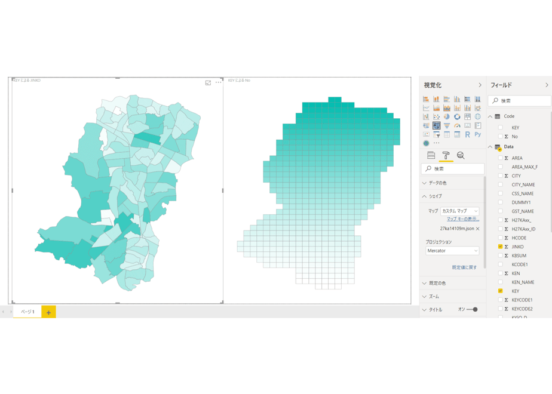Select the line chart visualization icon
Viewport: 552px width, 394px height.
pyautogui.click(x=426, y=108)
